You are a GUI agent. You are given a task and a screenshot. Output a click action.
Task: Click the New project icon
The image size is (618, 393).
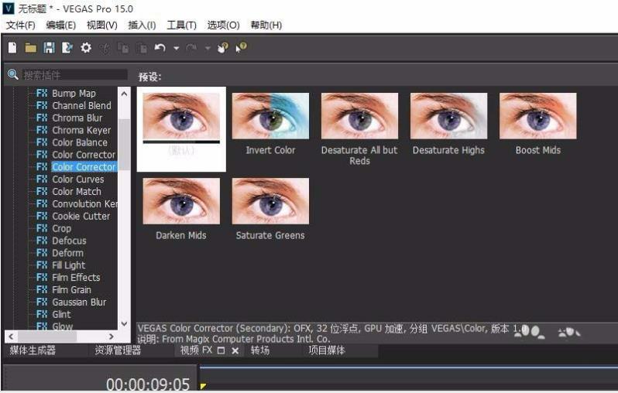click(x=12, y=48)
